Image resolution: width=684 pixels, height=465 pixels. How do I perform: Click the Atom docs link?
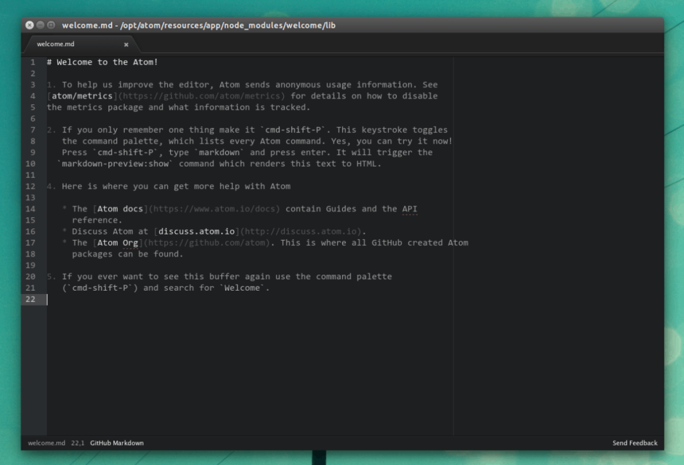(120, 208)
